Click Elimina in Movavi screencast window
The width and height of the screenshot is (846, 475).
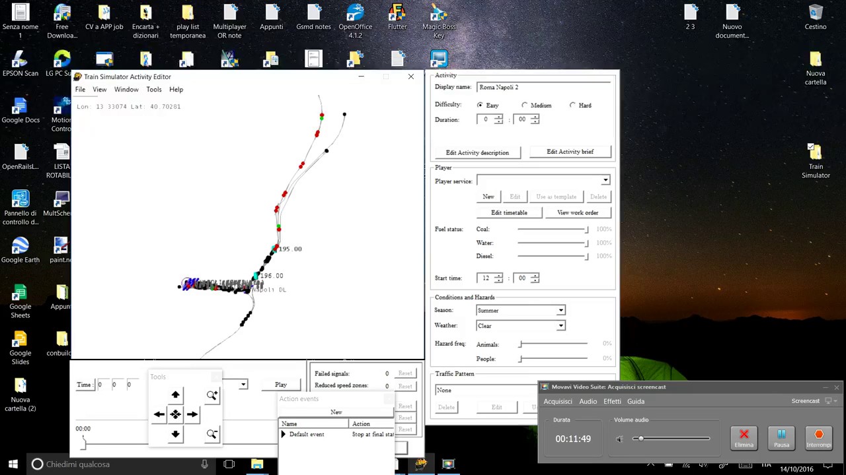pos(744,438)
